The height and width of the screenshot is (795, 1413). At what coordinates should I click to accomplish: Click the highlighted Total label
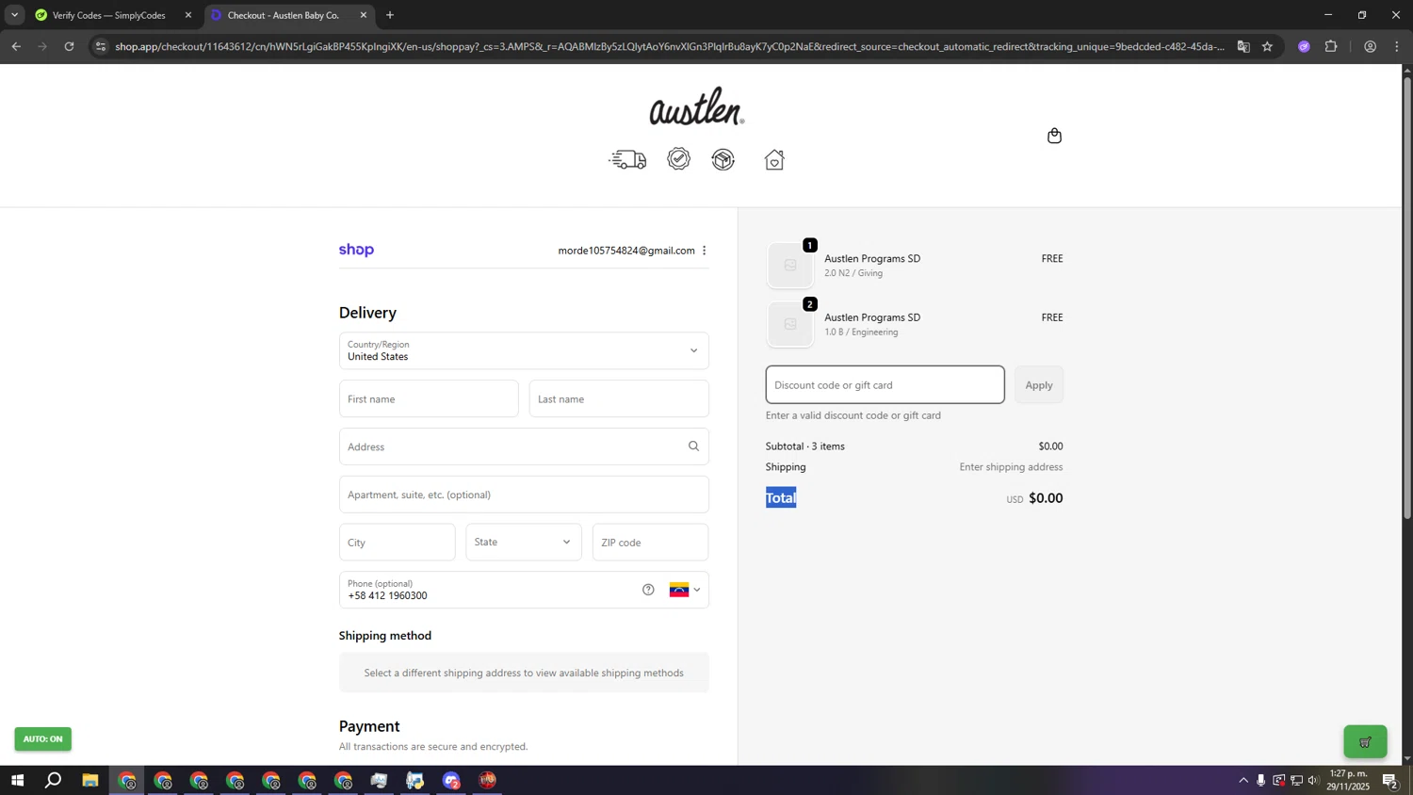coord(781,497)
